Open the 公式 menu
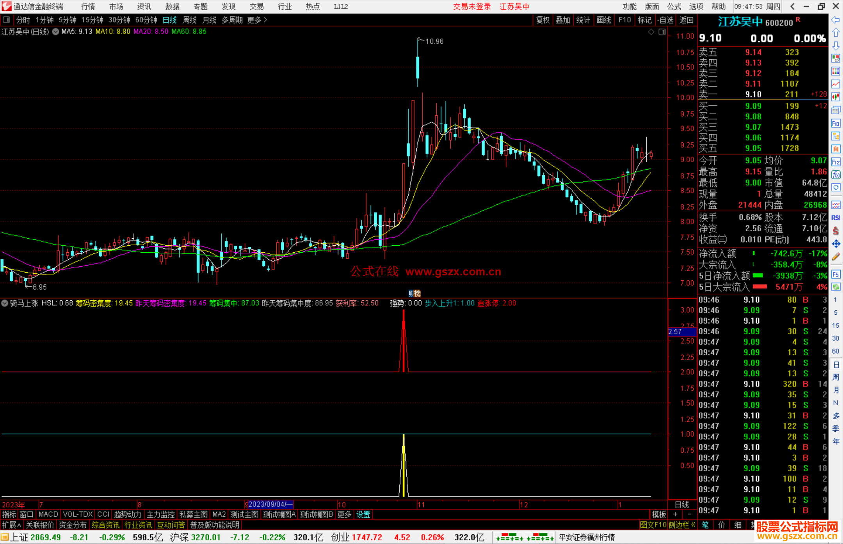 point(674,7)
